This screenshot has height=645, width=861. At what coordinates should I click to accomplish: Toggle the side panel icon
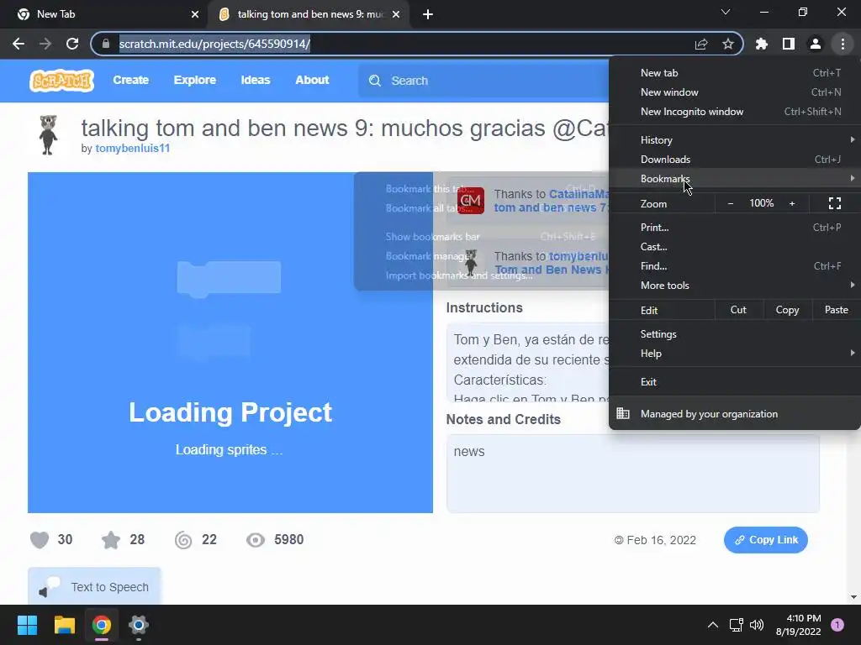(789, 44)
